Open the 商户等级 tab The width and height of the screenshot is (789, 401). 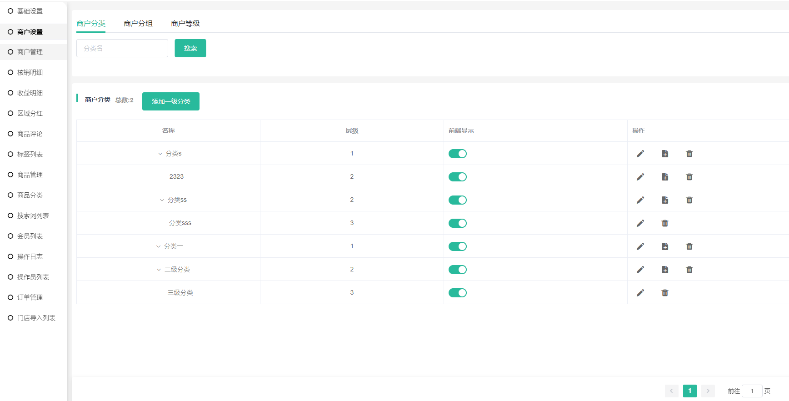click(x=185, y=23)
